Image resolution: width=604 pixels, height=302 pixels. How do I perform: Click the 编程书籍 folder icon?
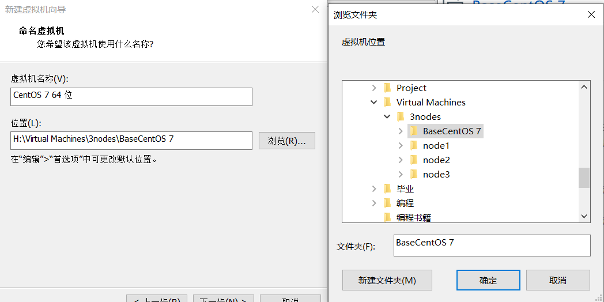387,218
